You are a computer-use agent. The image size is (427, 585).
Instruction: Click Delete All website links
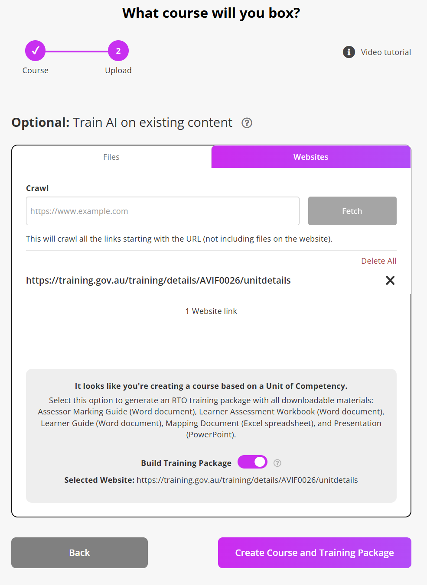tap(378, 261)
